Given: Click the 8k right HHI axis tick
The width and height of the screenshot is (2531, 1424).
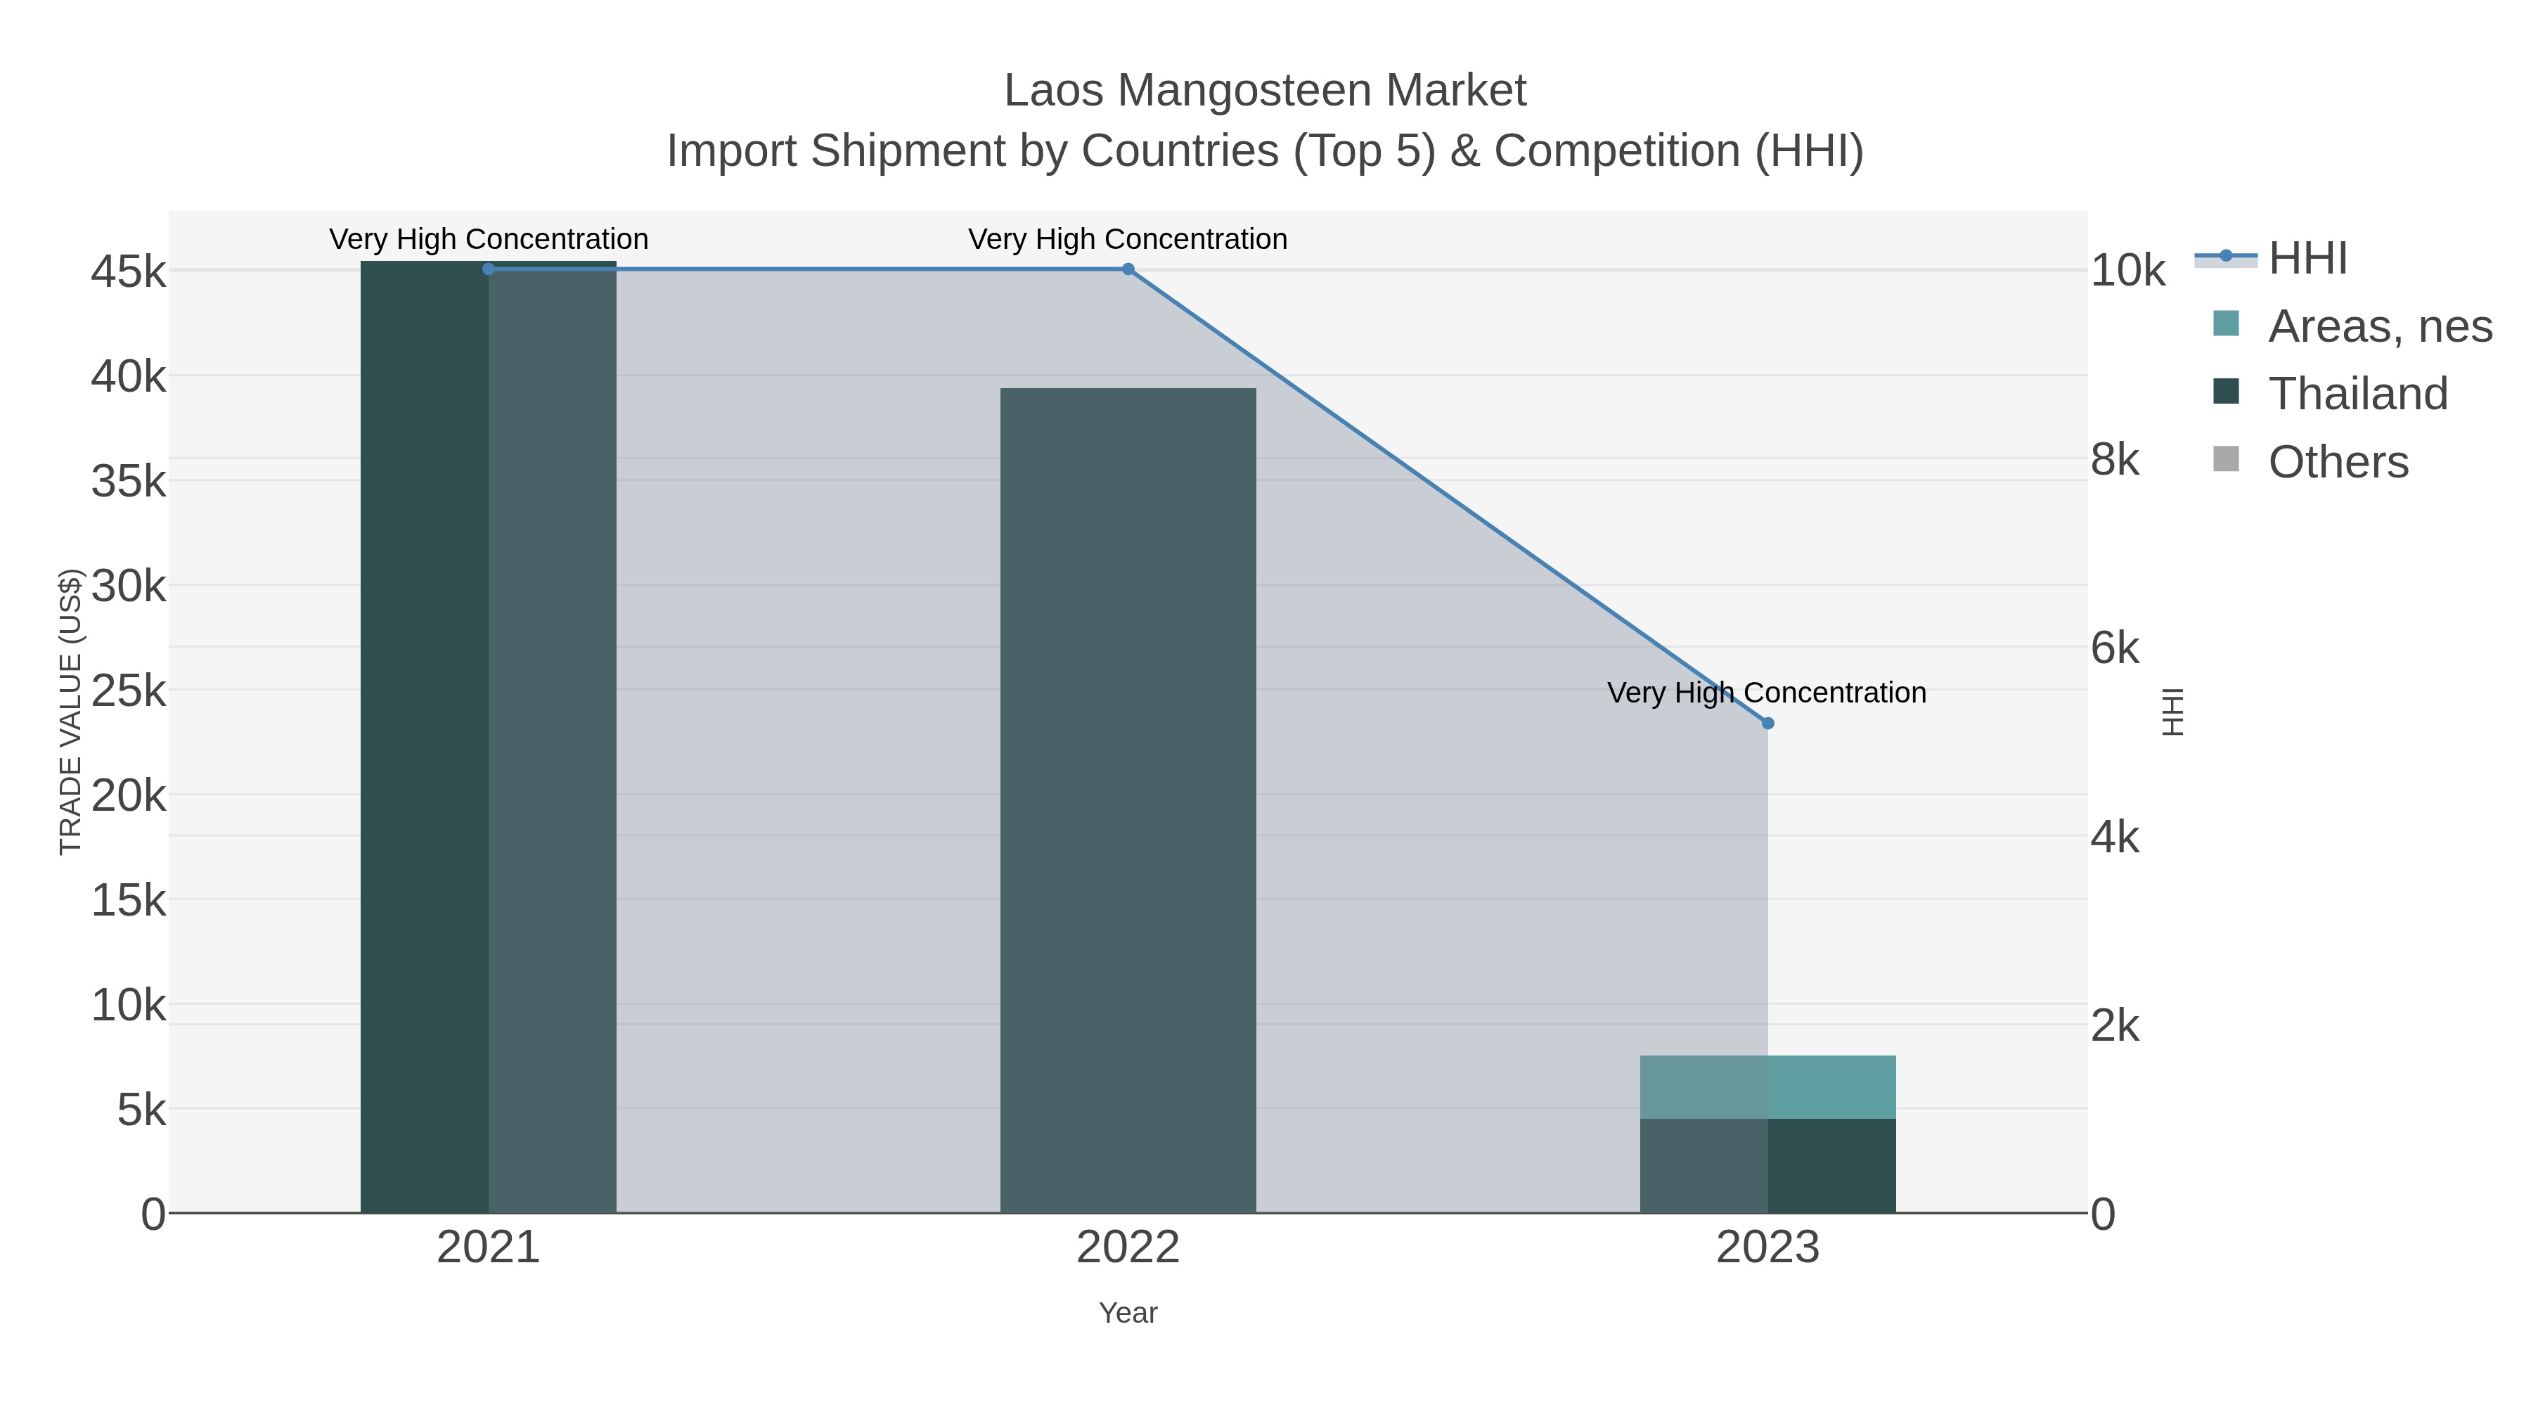Looking at the screenshot, I should click(2115, 459).
